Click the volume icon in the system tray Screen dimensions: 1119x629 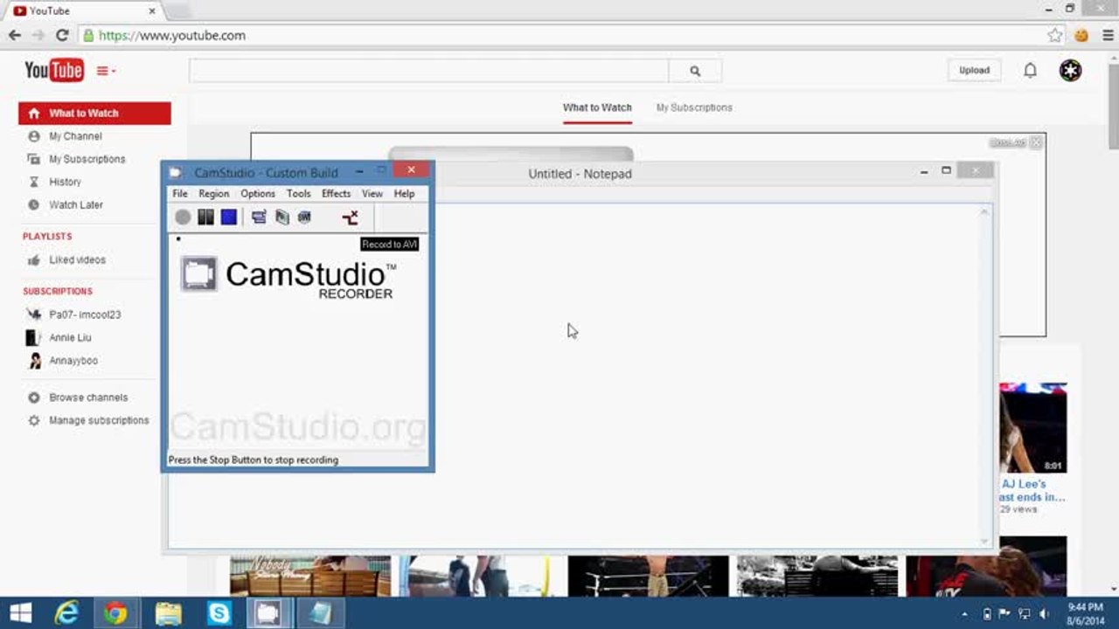[1042, 613]
